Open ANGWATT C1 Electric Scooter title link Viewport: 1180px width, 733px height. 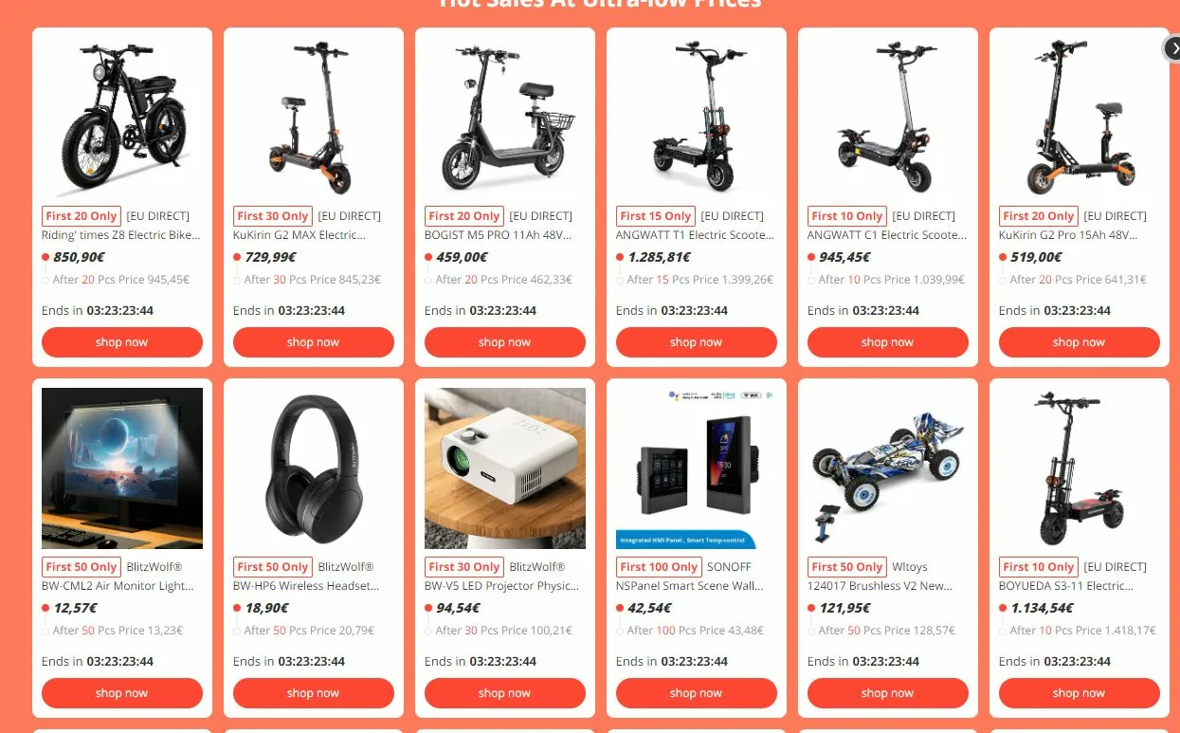click(887, 235)
